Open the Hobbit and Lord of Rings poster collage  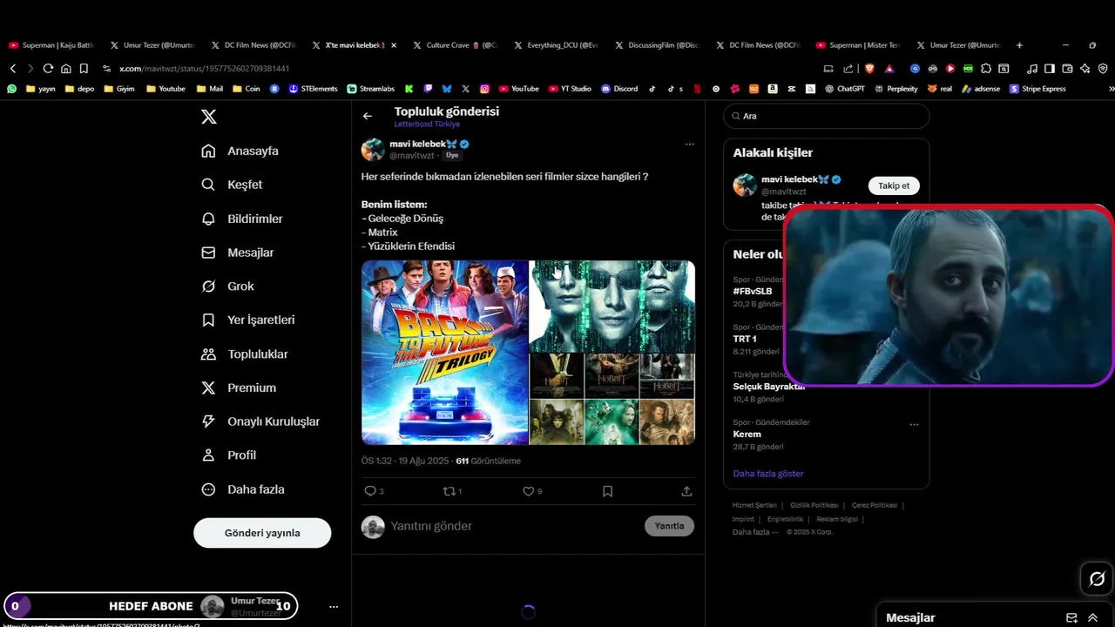612,400
